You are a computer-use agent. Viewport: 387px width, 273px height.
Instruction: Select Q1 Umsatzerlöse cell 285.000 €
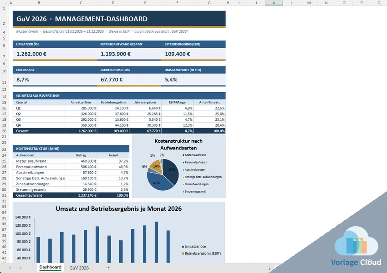pos(81,108)
